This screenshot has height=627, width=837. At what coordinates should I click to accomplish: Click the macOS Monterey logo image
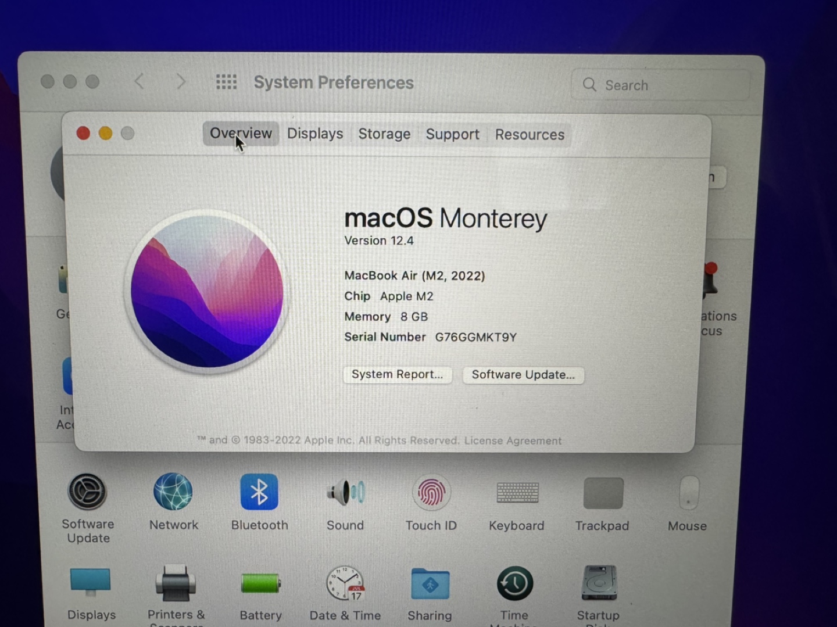[207, 291]
